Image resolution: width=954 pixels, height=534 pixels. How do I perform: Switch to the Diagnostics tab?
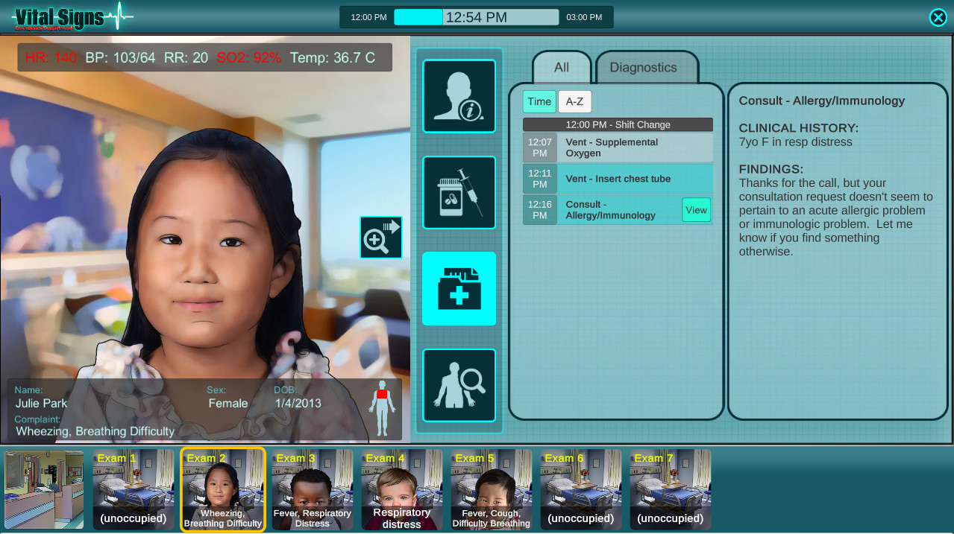[x=643, y=67]
